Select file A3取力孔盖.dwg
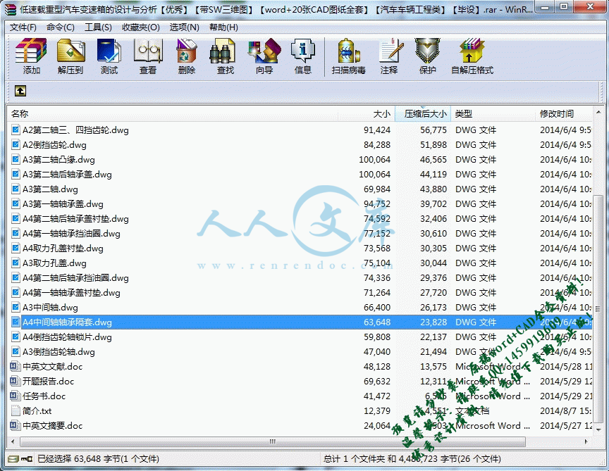This screenshot has width=609, height=471. 54,263
